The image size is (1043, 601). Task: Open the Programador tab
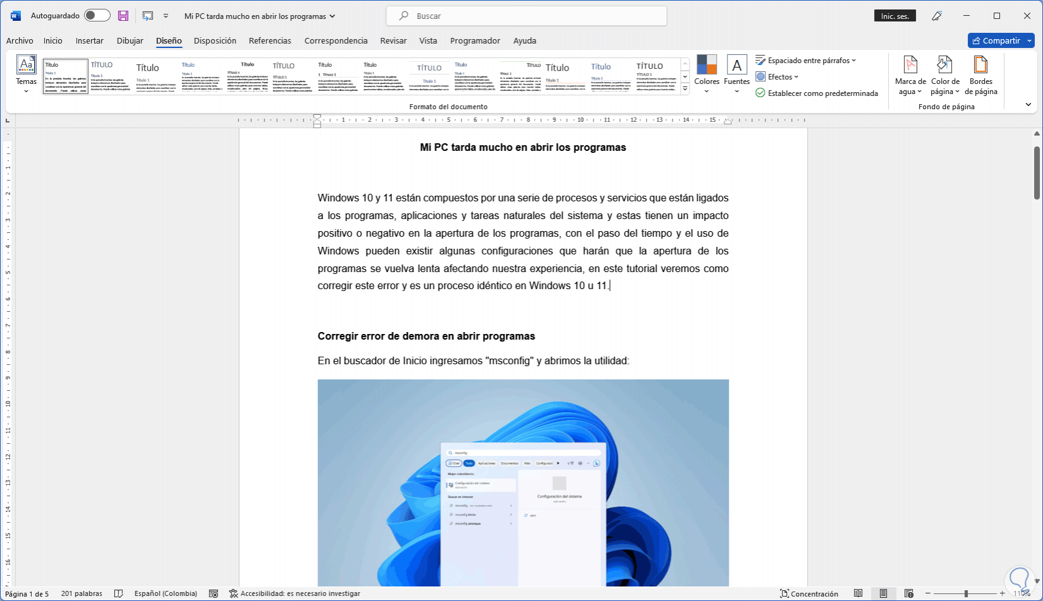tap(475, 40)
